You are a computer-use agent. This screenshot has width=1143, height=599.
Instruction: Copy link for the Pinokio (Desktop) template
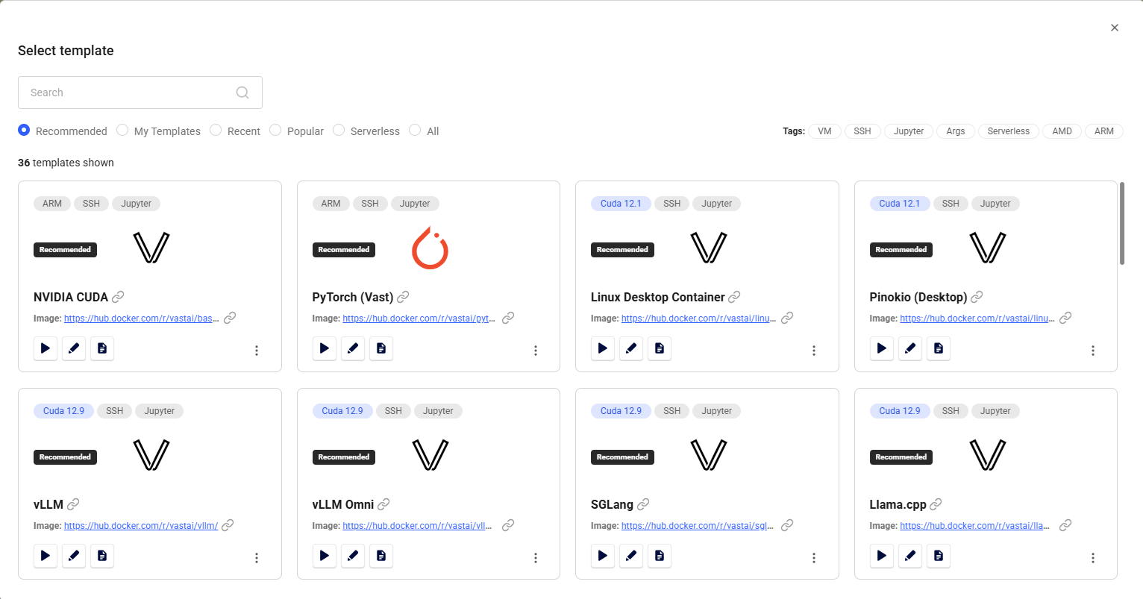[978, 297]
